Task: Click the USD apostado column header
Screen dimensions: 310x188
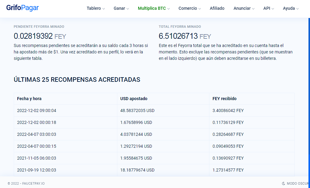Action: tap(134, 99)
